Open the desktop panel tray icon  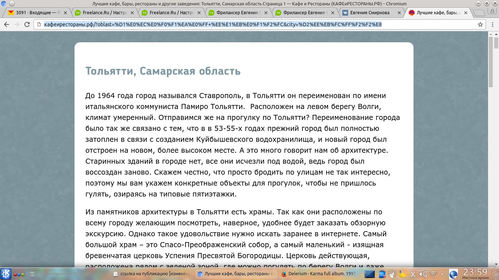point(370,274)
